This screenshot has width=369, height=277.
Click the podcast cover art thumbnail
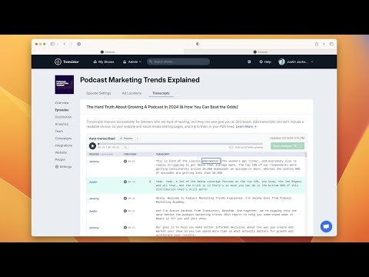(65, 85)
